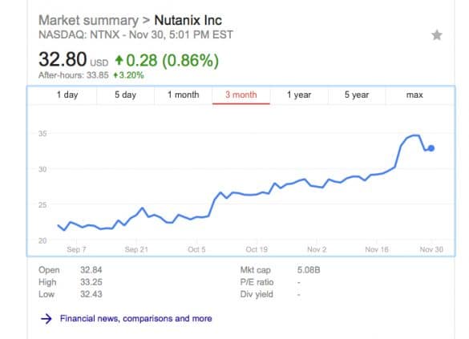Open Financial news, comparisons and more link
The image size is (469, 339).
click(135, 318)
